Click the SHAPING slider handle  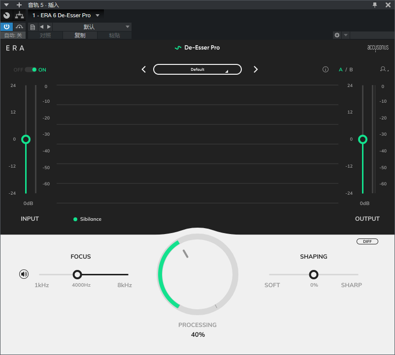tap(314, 274)
